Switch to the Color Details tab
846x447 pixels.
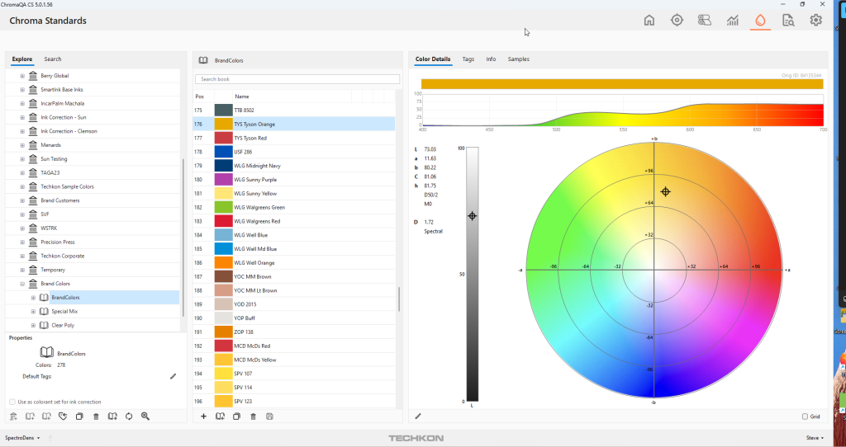tap(433, 59)
